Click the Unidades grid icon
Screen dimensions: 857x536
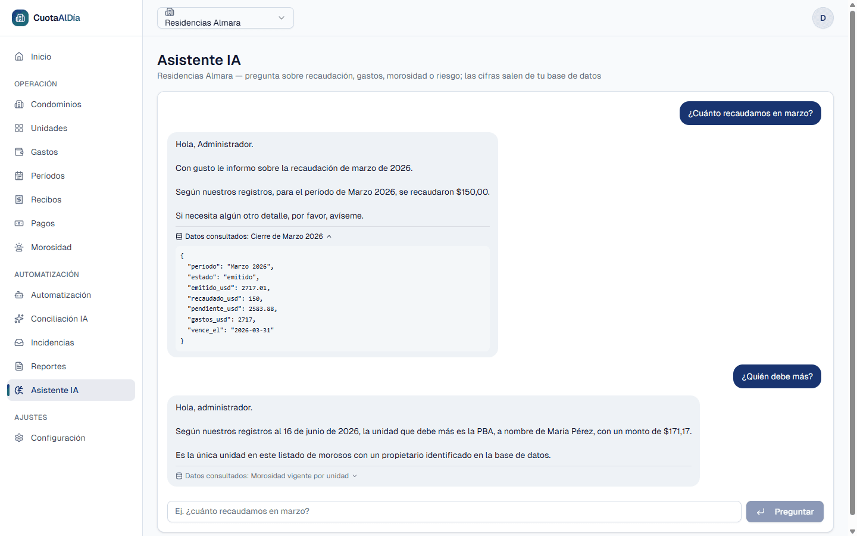click(x=19, y=128)
